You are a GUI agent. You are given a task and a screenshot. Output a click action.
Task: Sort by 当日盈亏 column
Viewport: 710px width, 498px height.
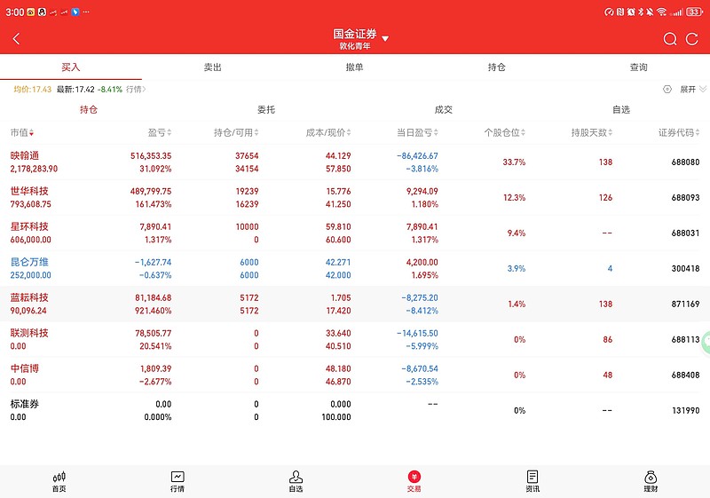(x=417, y=132)
